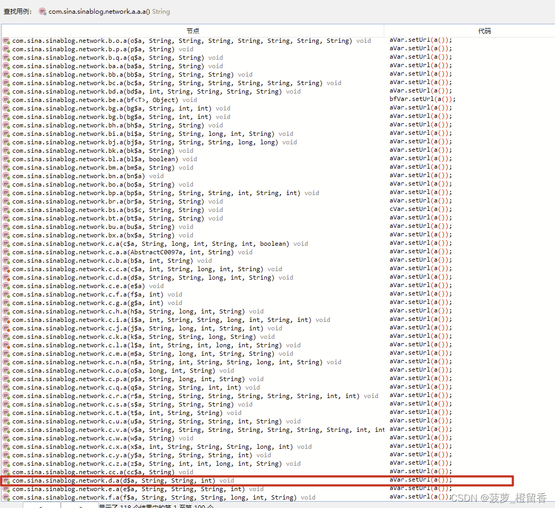The image size is (555, 508).
Task: Click the method icon of the network.c.d.a row
Action: click(6, 278)
